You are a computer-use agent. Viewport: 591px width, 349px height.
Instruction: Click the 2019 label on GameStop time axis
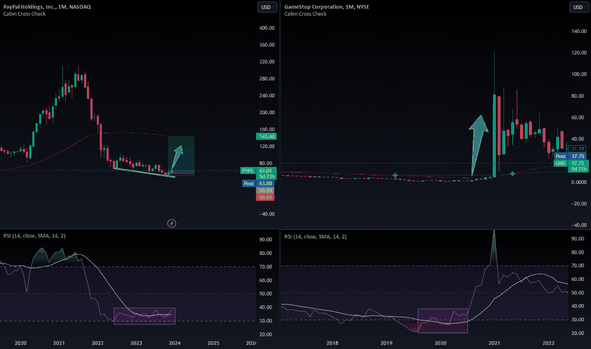386,343
